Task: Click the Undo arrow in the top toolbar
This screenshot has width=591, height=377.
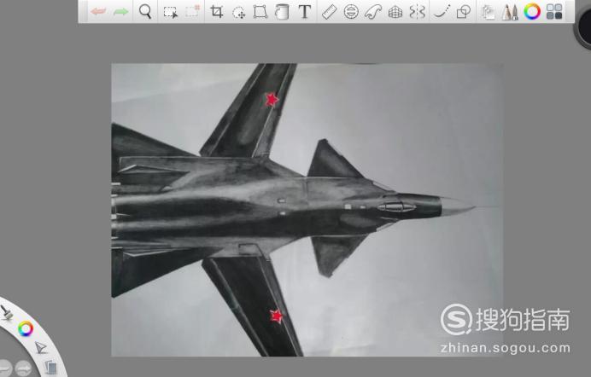Action: (98, 12)
